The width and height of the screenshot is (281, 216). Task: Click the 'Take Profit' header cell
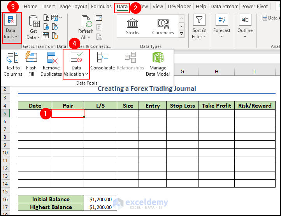pos(216,105)
